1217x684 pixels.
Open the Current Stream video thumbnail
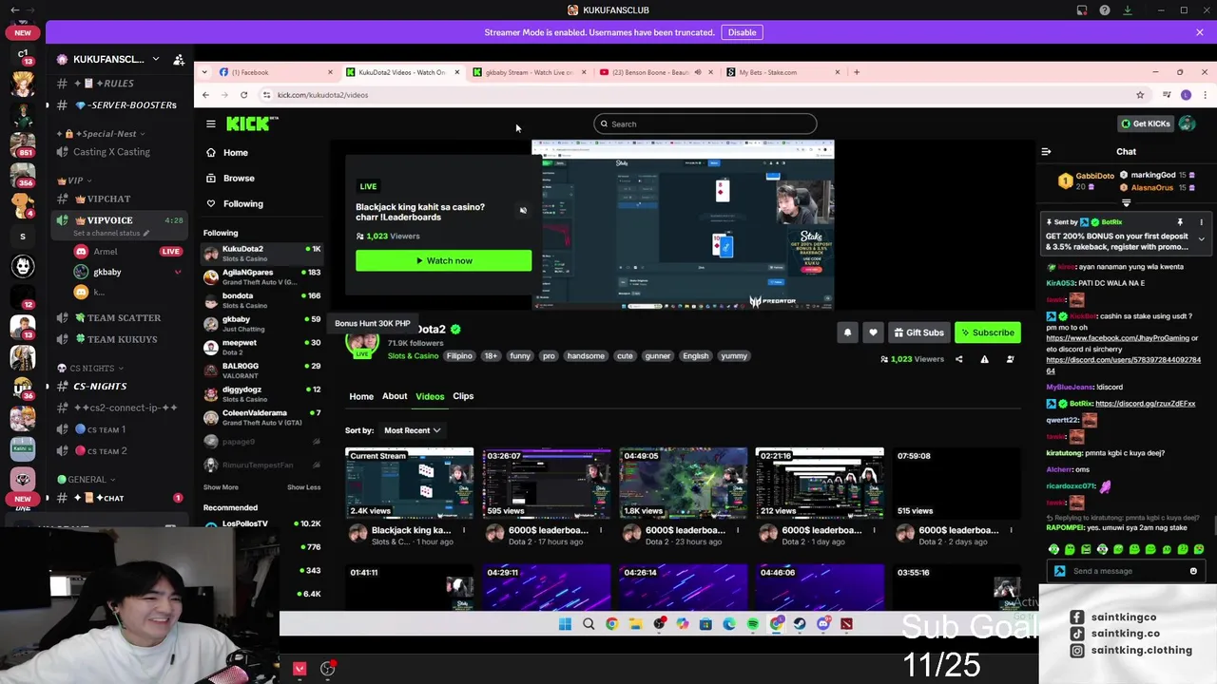[409, 483]
